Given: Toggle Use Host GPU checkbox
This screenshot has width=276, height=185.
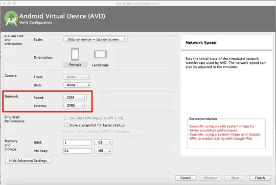Looking at the screenshot, I should [66, 118].
